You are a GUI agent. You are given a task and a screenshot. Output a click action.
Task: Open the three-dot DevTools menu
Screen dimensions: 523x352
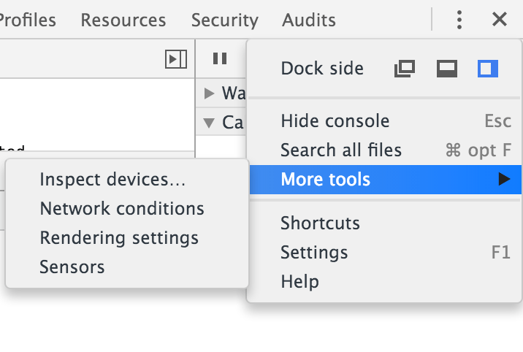click(459, 20)
